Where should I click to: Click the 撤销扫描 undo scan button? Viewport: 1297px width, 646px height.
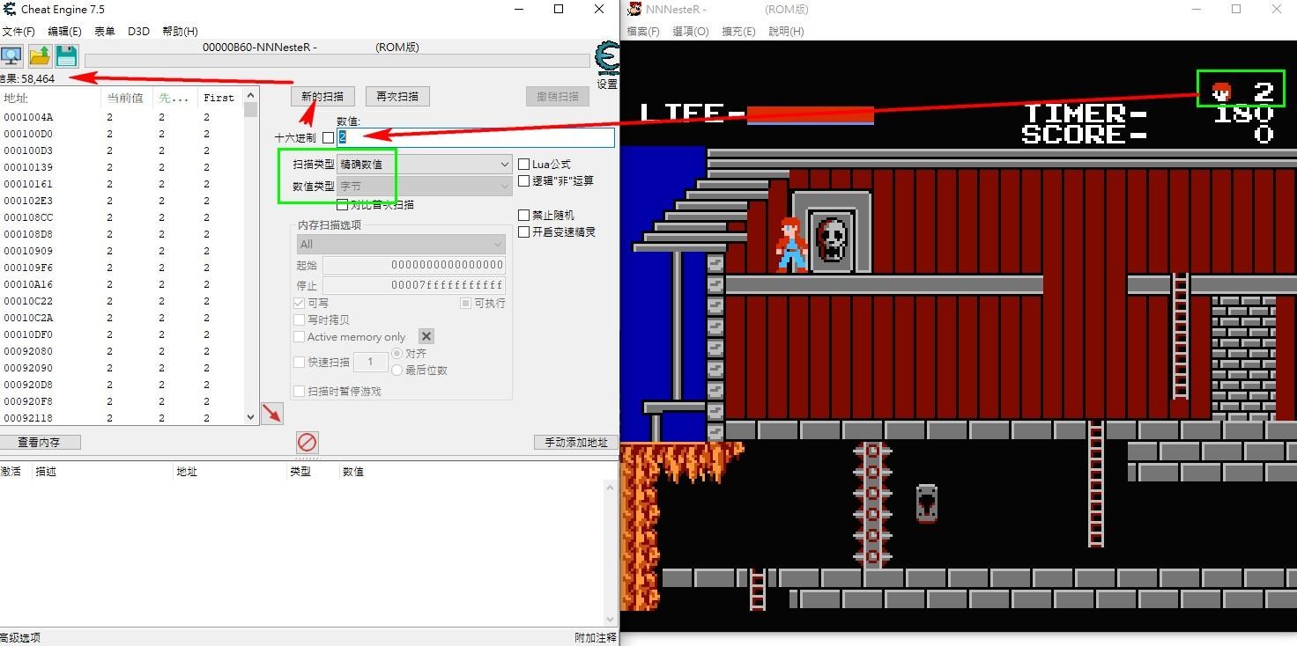[x=558, y=96]
